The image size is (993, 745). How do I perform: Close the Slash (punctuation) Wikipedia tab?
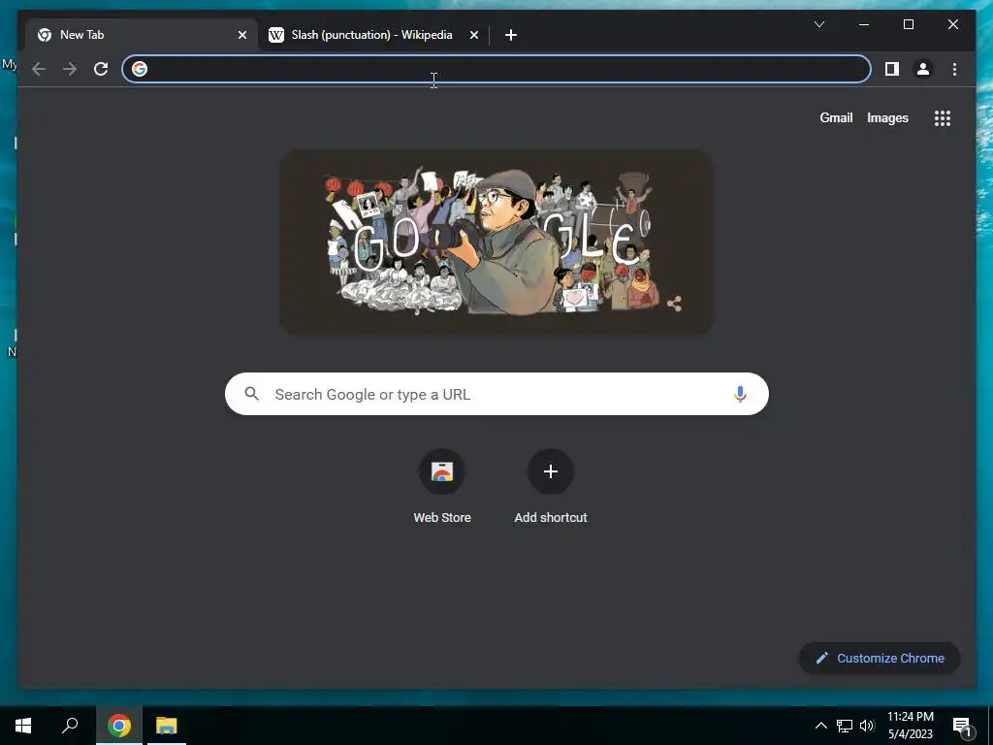click(473, 35)
